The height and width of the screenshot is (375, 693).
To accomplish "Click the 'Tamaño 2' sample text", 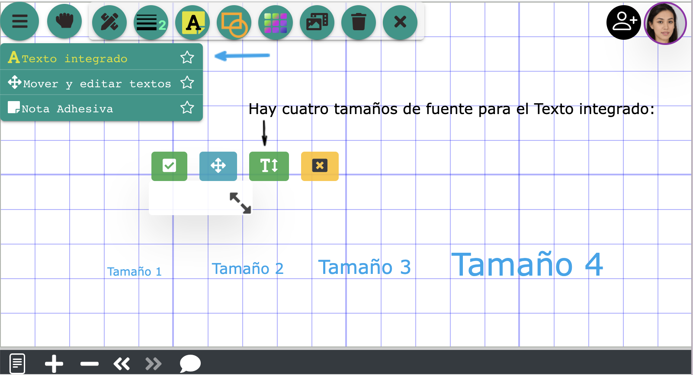I will point(247,269).
